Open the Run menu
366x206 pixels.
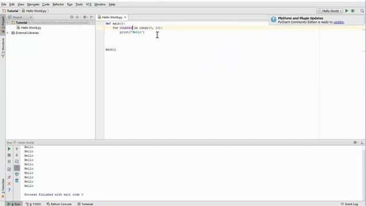click(70, 5)
